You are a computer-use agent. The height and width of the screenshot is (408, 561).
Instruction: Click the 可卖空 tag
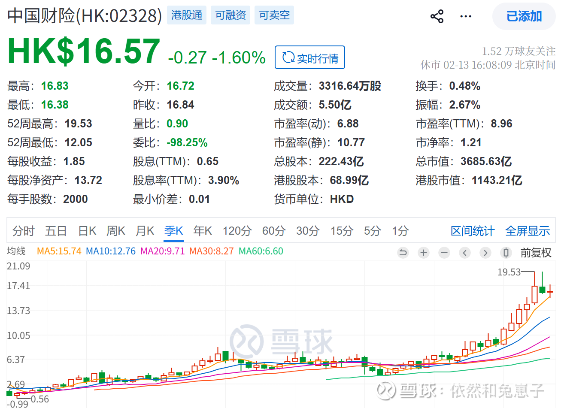[x=274, y=15]
